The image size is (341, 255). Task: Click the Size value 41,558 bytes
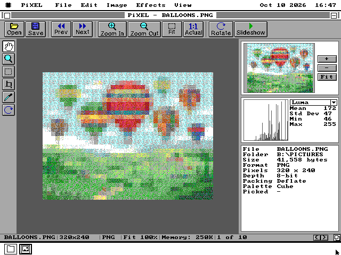coord(302,160)
